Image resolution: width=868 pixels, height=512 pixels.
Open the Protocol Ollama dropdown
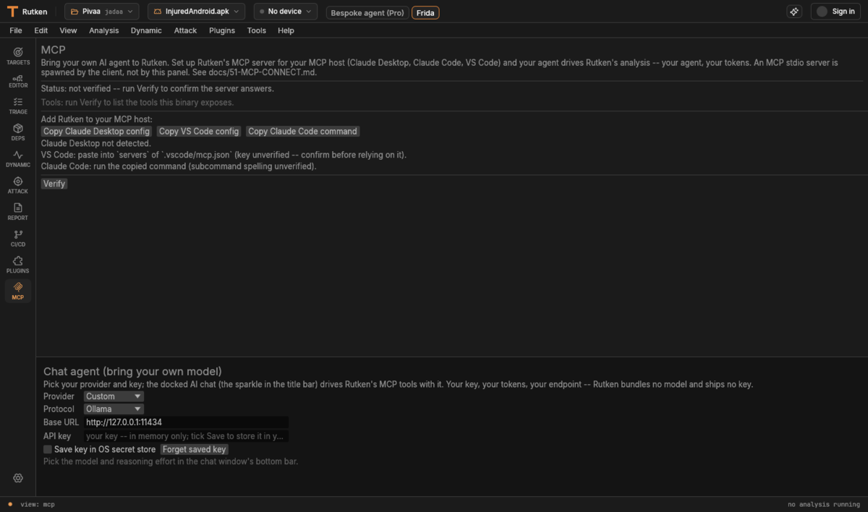point(114,409)
